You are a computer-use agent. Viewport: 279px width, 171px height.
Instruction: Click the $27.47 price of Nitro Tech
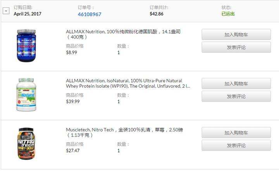(x=73, y=150)
